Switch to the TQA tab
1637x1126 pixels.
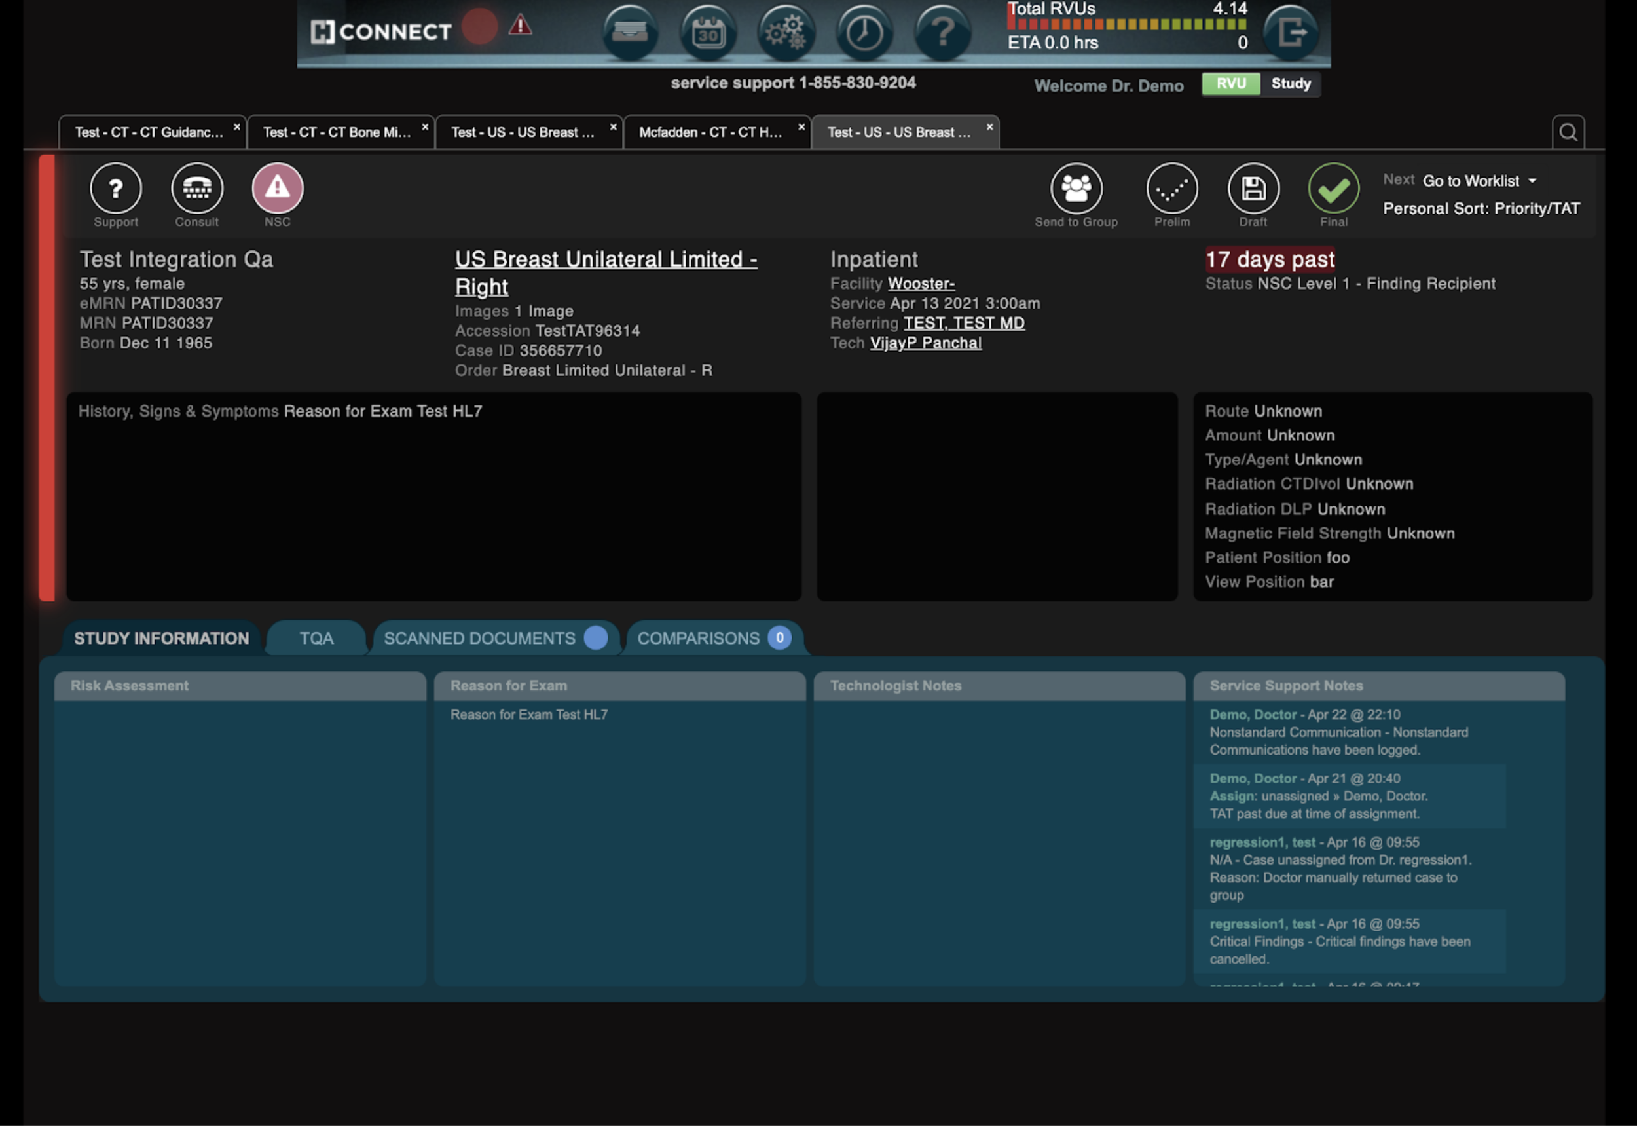click(x=316, y=639)
